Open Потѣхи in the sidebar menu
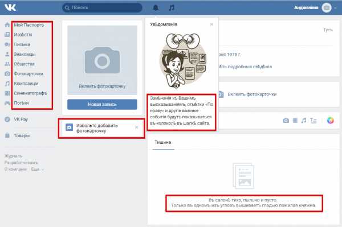The width and height of the screenshot is (342, 227). click(22, 103)
